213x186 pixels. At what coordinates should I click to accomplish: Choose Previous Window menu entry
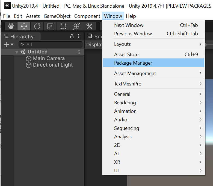pyautogui.click(x=153, y=34)
